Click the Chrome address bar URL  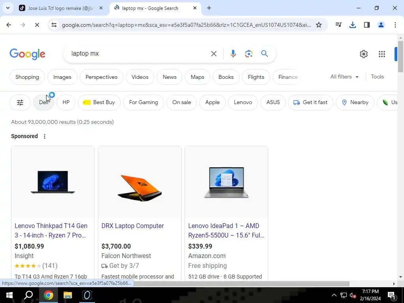(x=186, y=25)
